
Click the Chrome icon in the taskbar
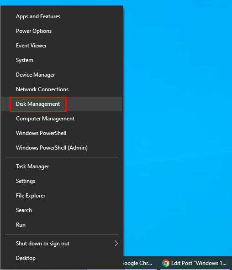click(x=166, y=263)
